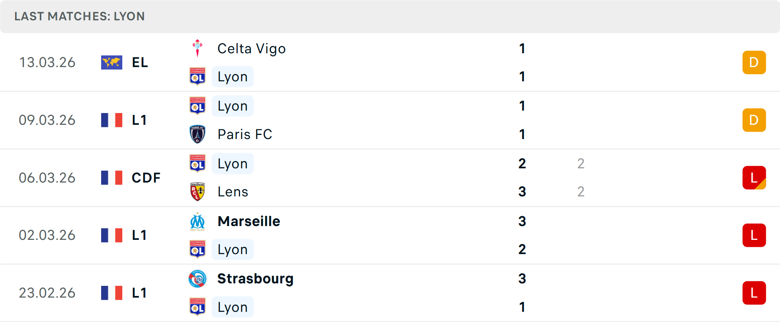Click the Paris FC club crest
Viewport: 780px width, 322px height.
(x=197, y=134)
